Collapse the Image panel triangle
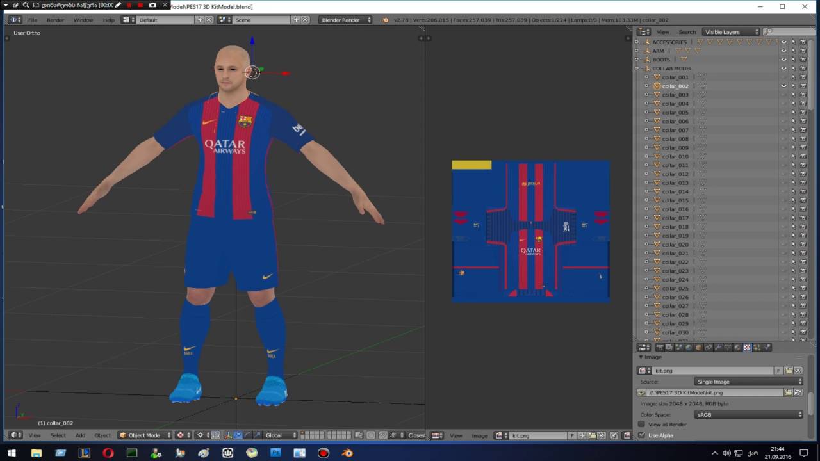The width and height of the screenshot is (820, 461). click(641, 357)
